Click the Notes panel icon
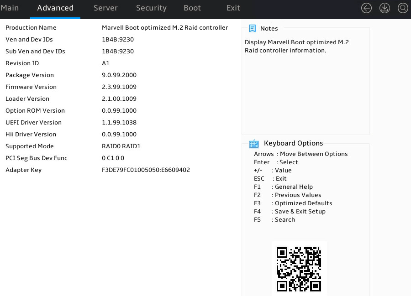Screen dimensions: 411x296 [253, 28]
